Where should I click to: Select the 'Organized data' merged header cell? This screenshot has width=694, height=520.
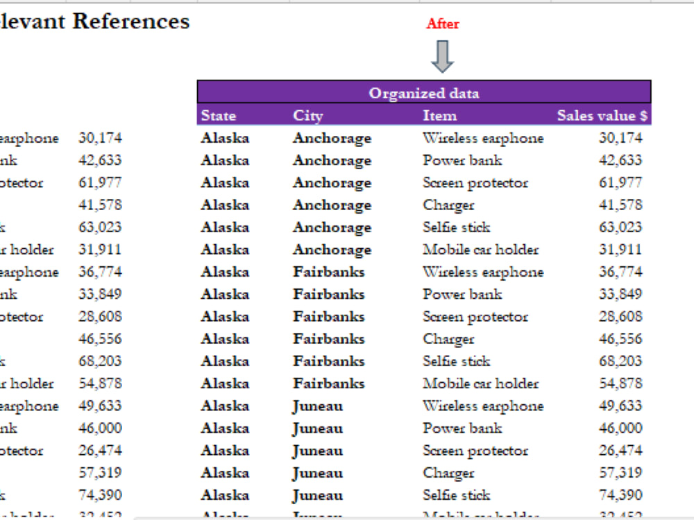[x=424, y=92]
